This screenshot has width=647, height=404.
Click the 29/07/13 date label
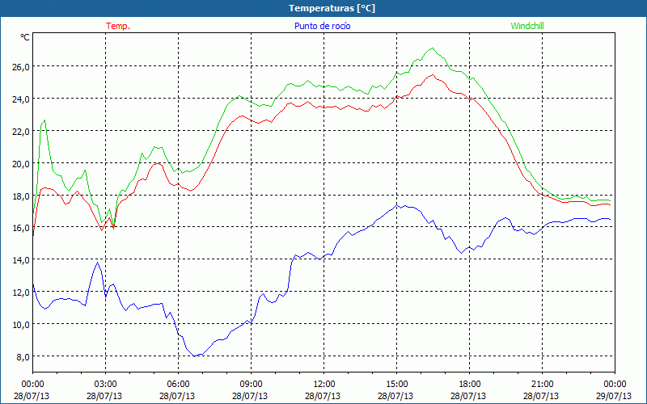tap(614, 396)
